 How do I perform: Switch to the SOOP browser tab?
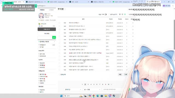[x=79, y=2]
